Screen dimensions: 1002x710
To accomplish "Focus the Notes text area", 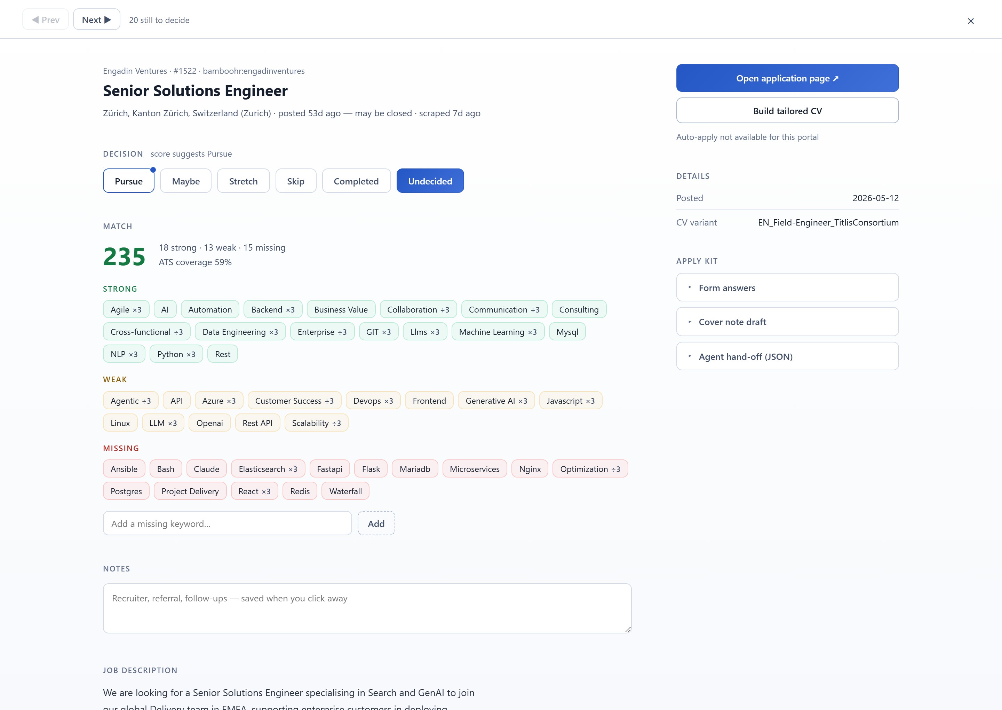I will 367,608.
